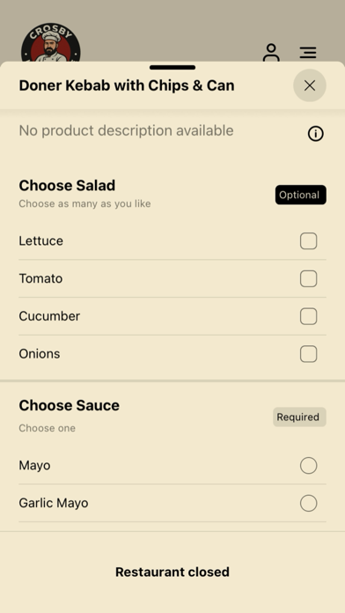Tap the Restaurant closed button
Screen dimensions: 345x613
point(172,572)
